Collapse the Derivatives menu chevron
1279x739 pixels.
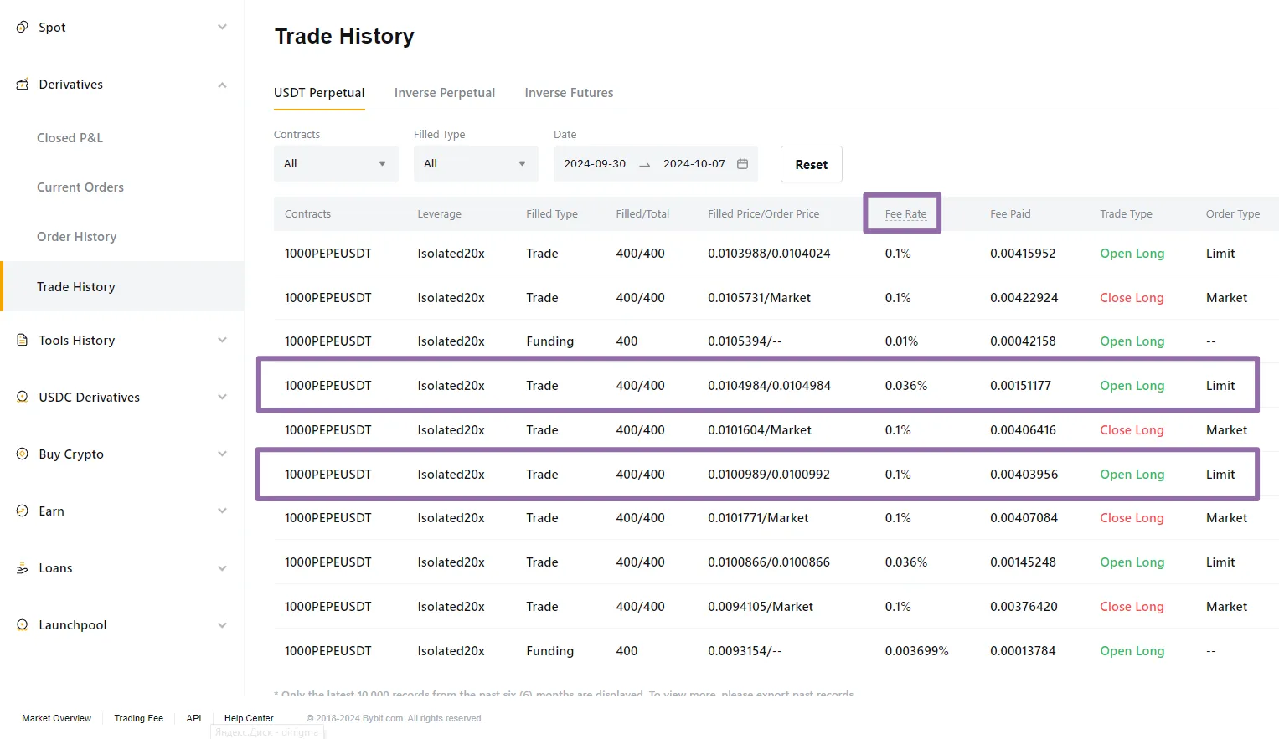(x=222, y=85)
